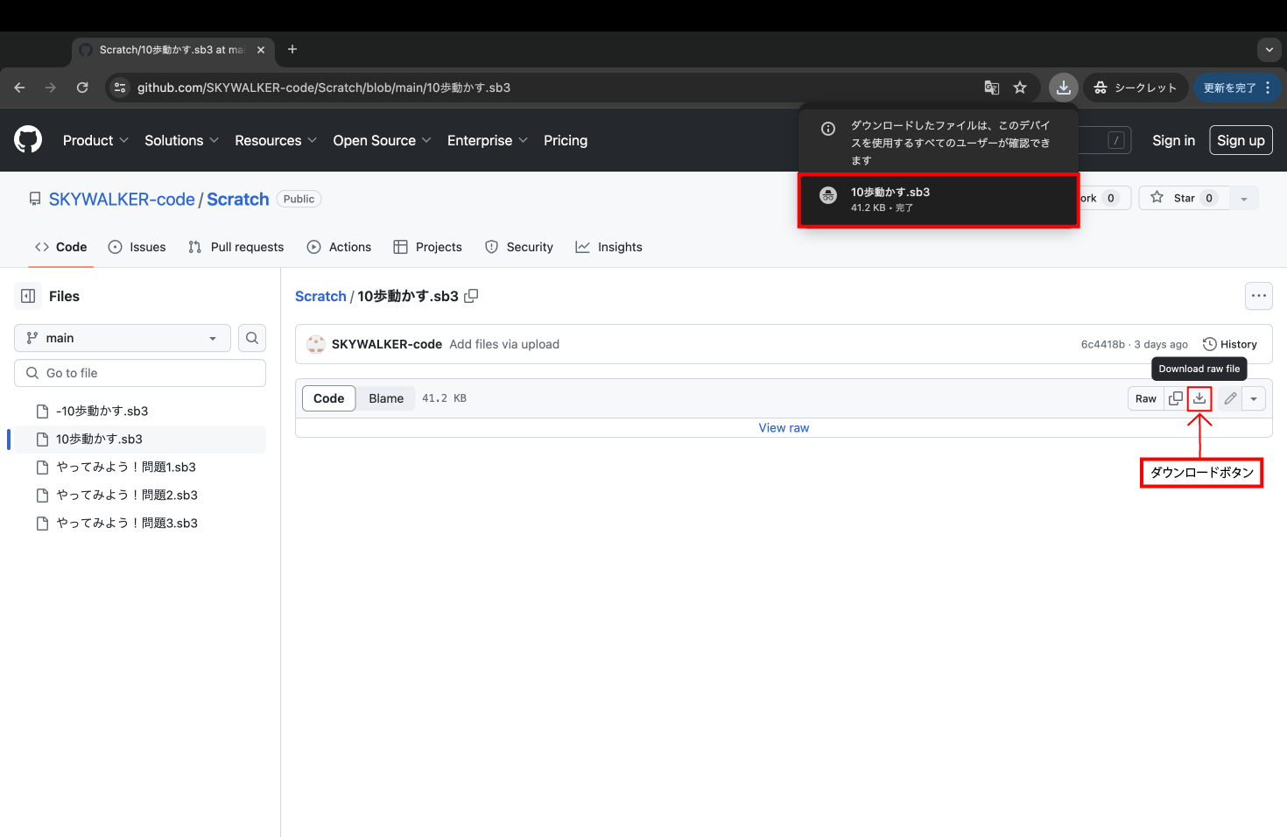Open the Pricing page
The width and height of the screenshot is (1287, 837).
click(566, 140)
